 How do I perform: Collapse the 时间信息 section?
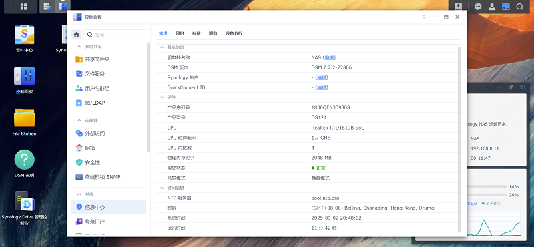pyautogui.click(x=162, y=188)
